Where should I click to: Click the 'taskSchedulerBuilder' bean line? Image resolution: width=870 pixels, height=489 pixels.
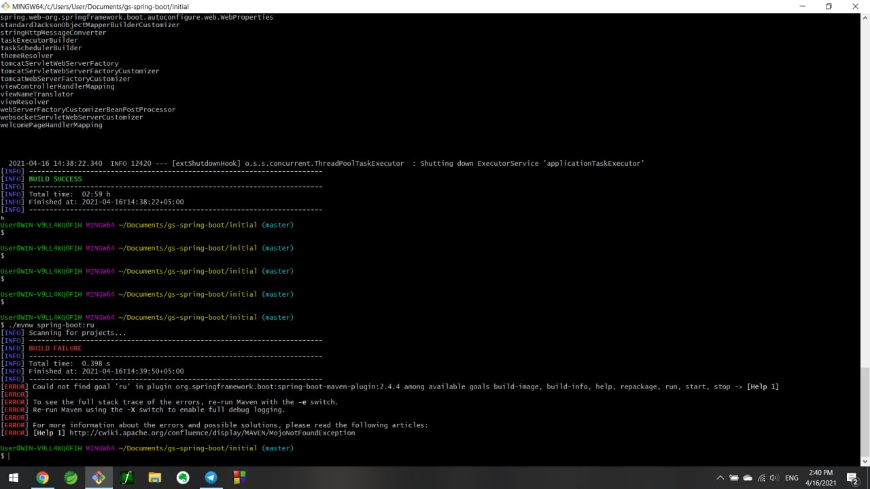(41, 48)
